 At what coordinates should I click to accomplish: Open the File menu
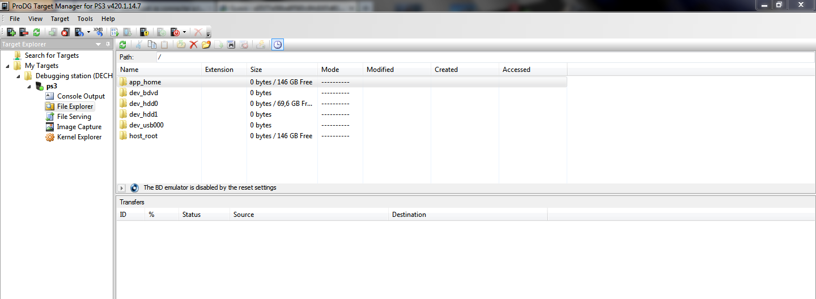tap(15, 19)
